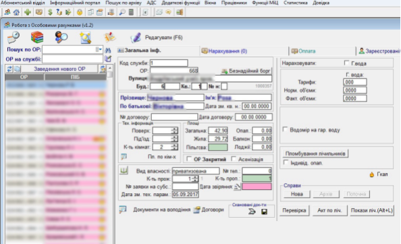
Task: Switch to the Нарахування (0) tab
Action: tap(224, 51)
